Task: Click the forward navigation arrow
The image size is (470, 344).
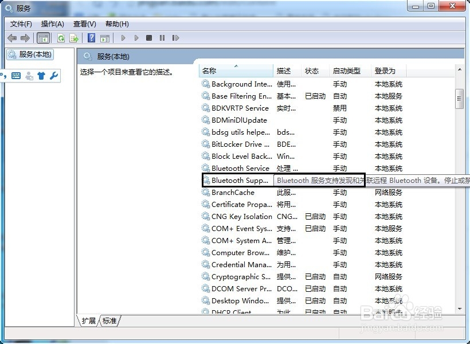Action: (25, 37)
